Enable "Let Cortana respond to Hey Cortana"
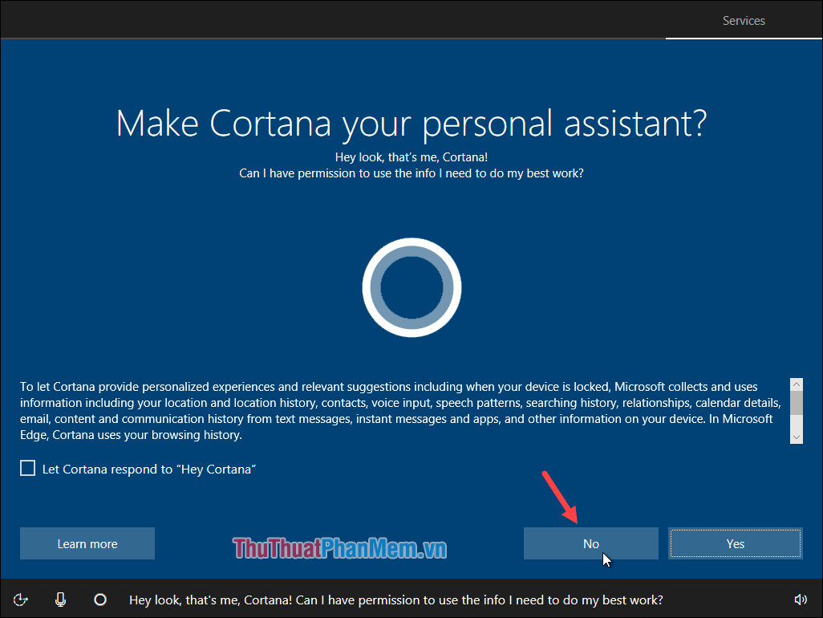 click(27, 468)
